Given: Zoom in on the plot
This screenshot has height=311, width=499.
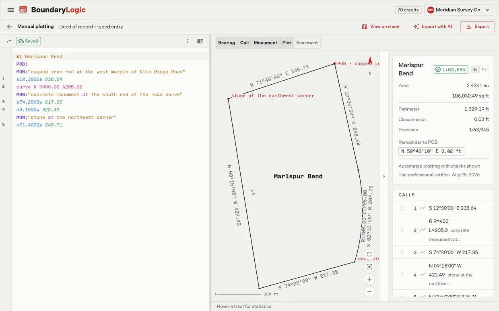Looking at the screenshot, I should (369, 279).
